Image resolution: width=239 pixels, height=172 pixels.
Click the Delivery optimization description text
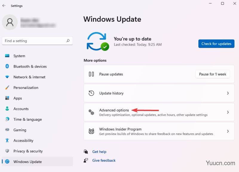(153, 115)
